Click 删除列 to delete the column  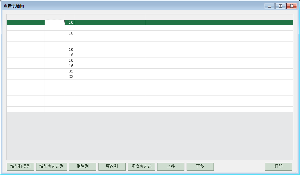tap(83, 167)
